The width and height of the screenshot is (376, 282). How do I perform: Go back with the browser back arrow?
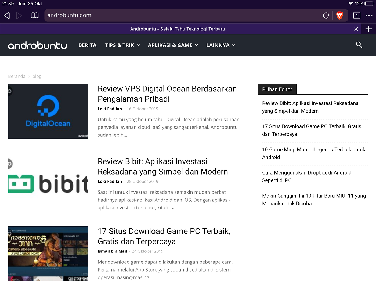pyautogui.click(x=7, y=16)
